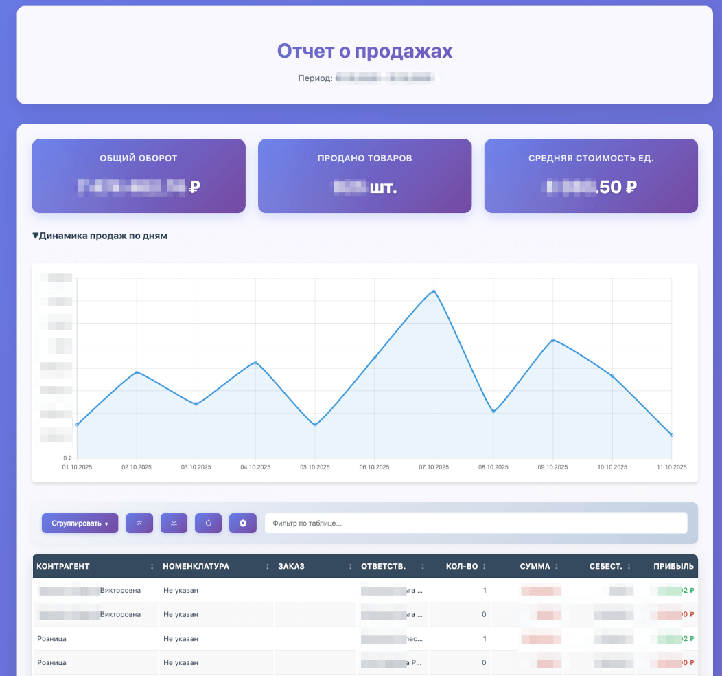
Task: Click the sort arrows in the Контрагент column
Action: click(152, 567)
